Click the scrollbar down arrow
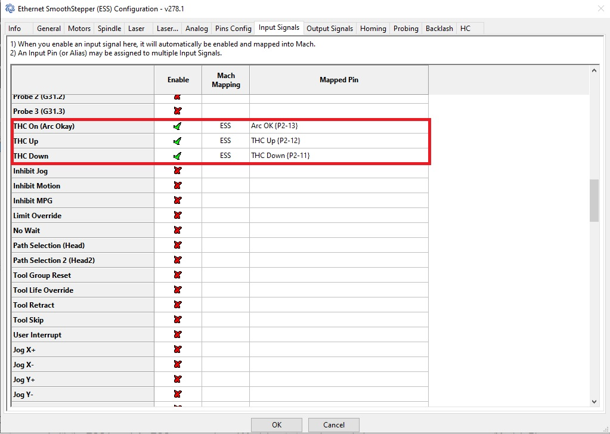 click(594, 401)
